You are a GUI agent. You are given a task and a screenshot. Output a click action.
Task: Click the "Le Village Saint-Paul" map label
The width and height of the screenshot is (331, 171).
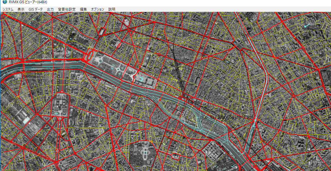tap(228, 117)
